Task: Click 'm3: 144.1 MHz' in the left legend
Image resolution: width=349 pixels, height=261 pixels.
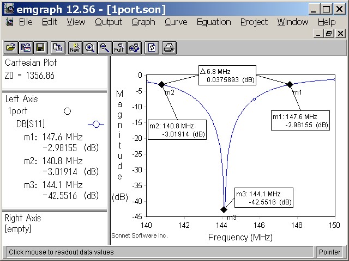Action: pyautogui.click(x=53, y=185)
